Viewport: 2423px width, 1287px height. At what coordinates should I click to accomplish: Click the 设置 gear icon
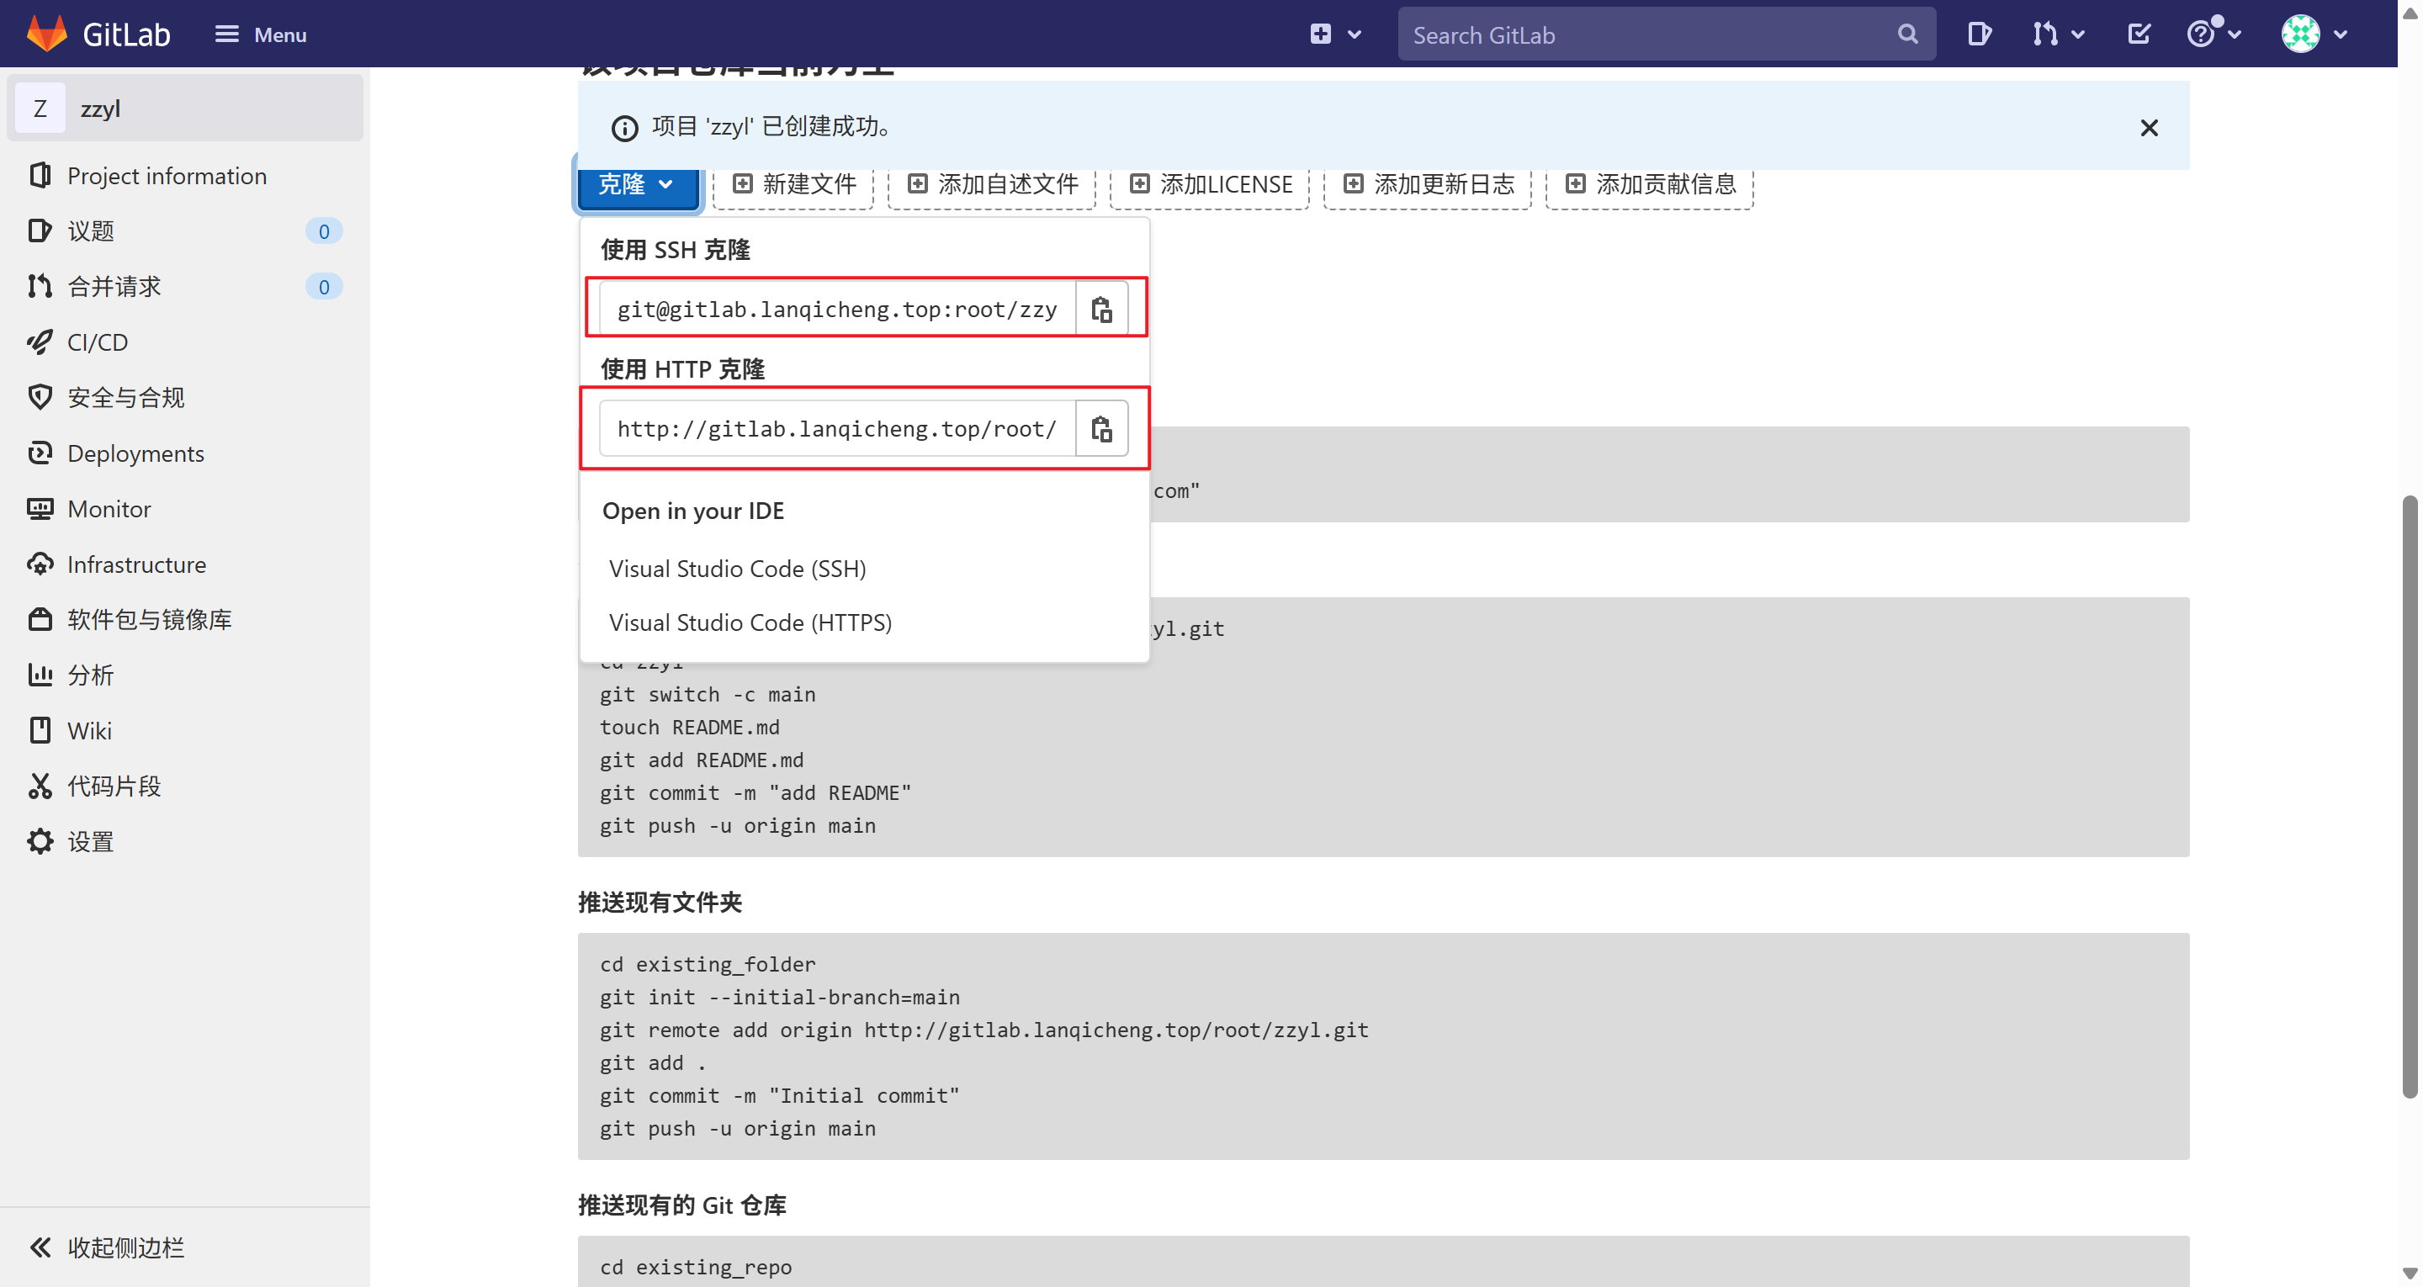pos(40,842)
